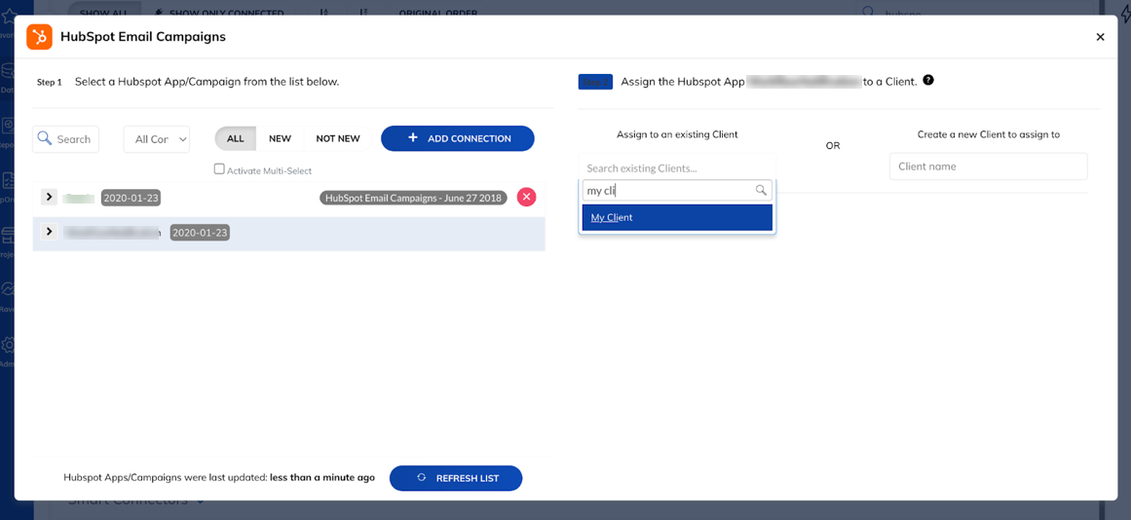Screen dimensions: 1131x520
Task: Click the client filter field containing 'my cli'
Action: click(x=677, y=191)
